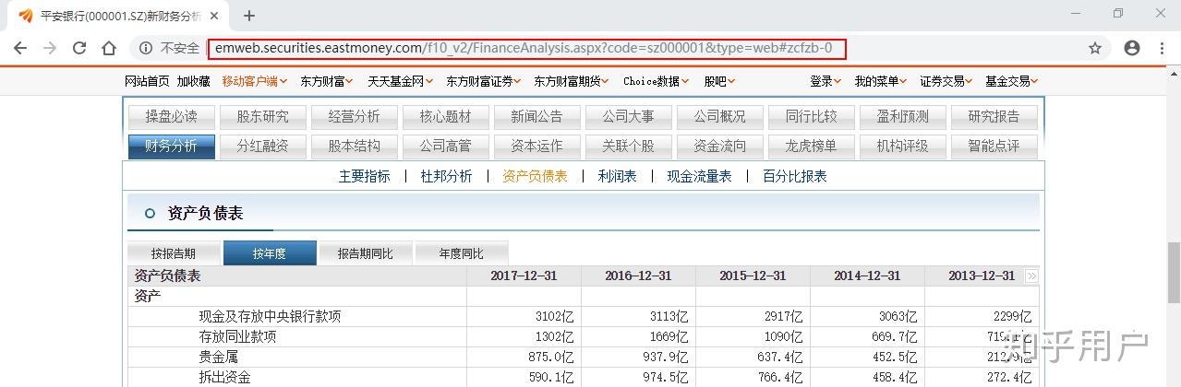Screen dimensions: 1181x387
Task: Switch to 报告期同比 tab
Action: [x=365, y=253]
